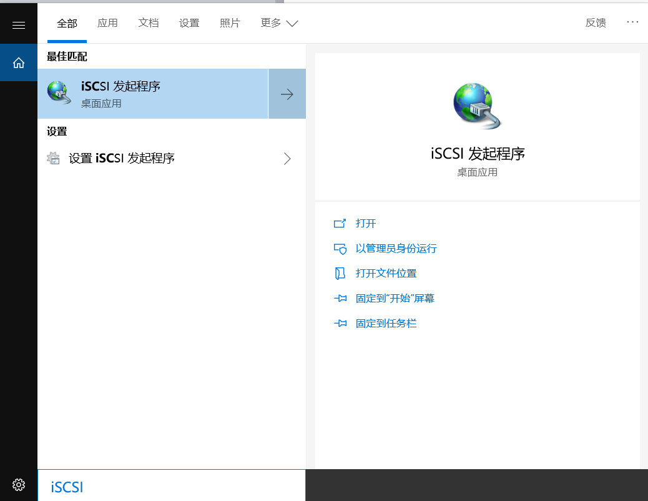Click the 打开文件位置 file icon
This screenshot has height=501, width=648.
pyautogui.click(x=340, y=274)
